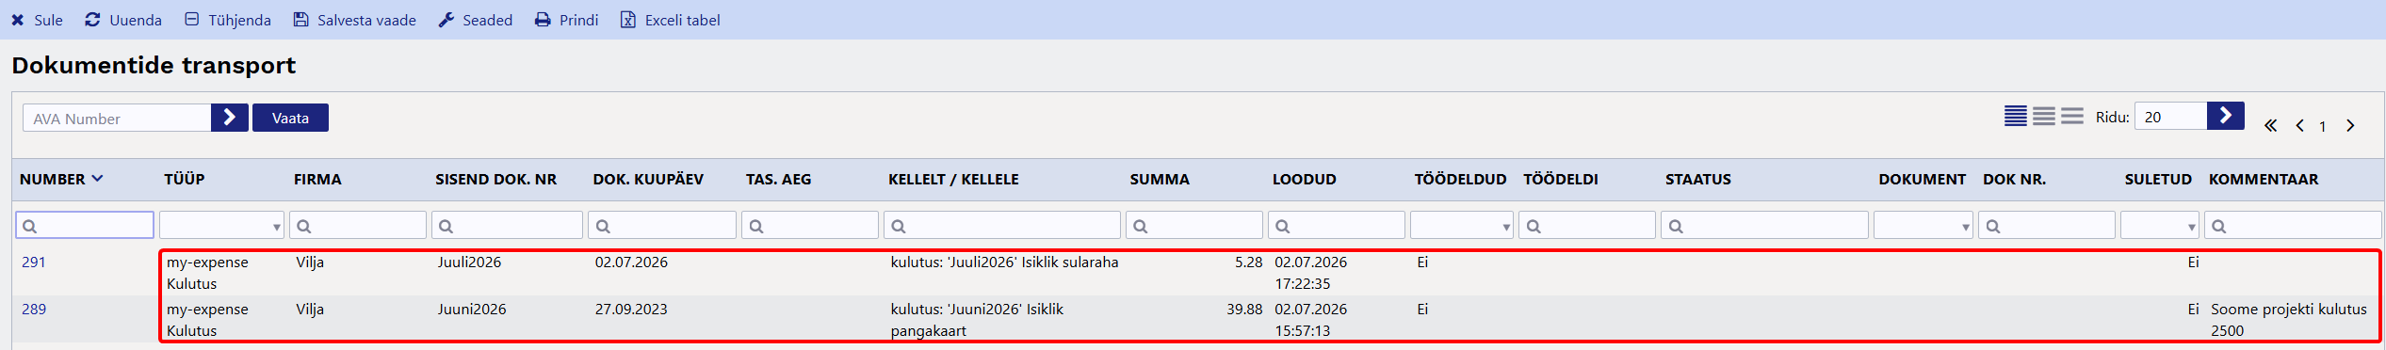
Task: Go to next page chevron
Action: [2350, 126]
